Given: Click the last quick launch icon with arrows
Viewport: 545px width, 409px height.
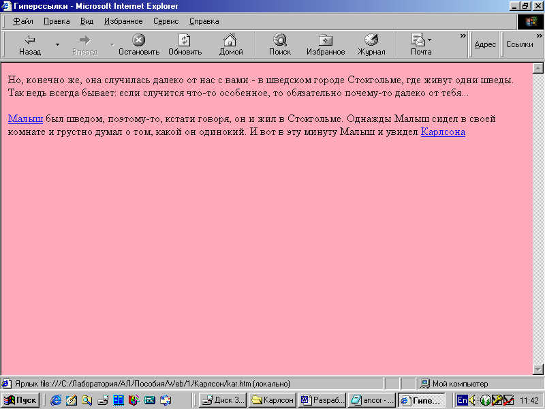Looking at the screenshot, I should click(x=166, y=400).
